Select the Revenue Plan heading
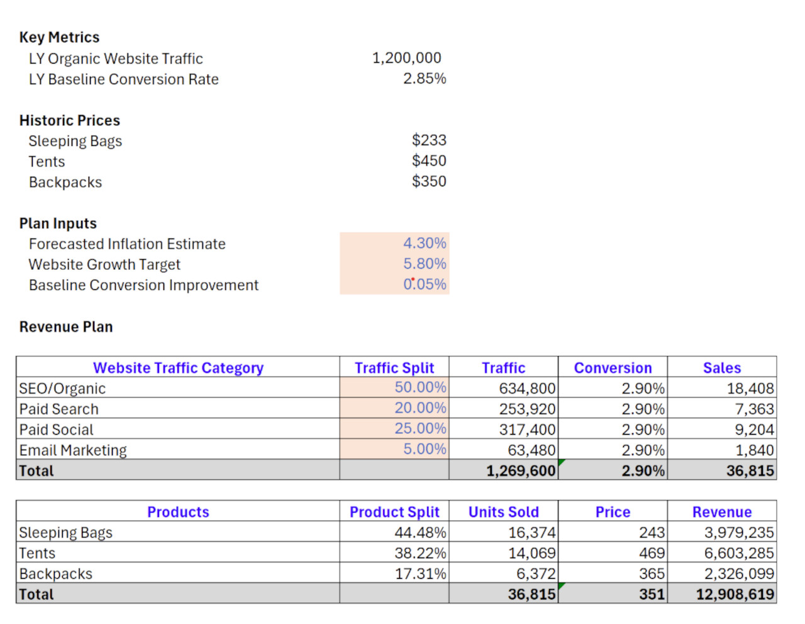The height and width of the screenshot is (624, 805). point(66,327)
